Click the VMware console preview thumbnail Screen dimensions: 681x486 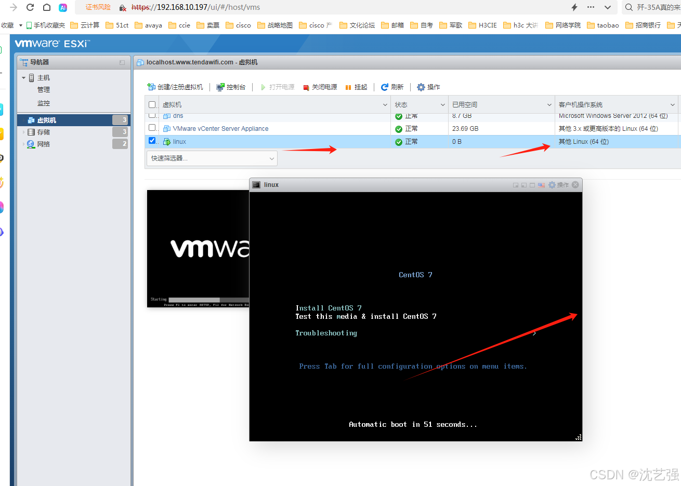click(198, 248)
